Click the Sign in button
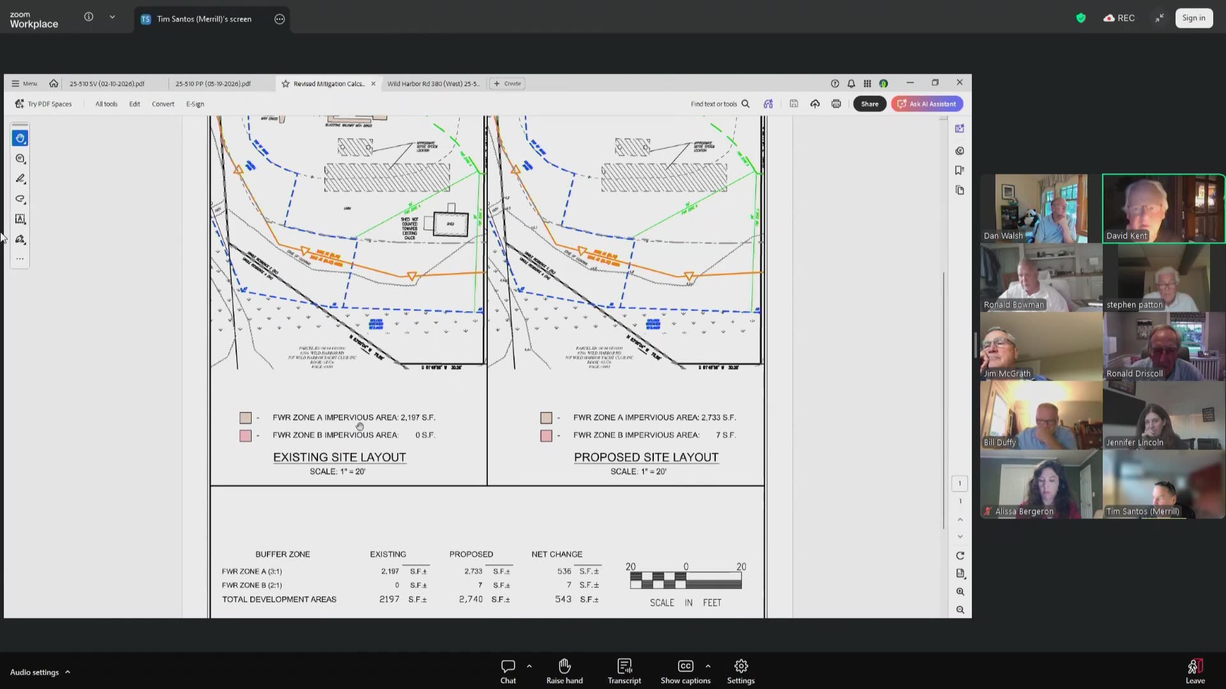Screen dimensions: 1226x689 pos(1193,18)
